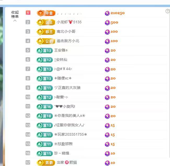Click user 出家肥猫 at rank 17
This screenshot has height=166, width=170.
[x=67, y=163]
